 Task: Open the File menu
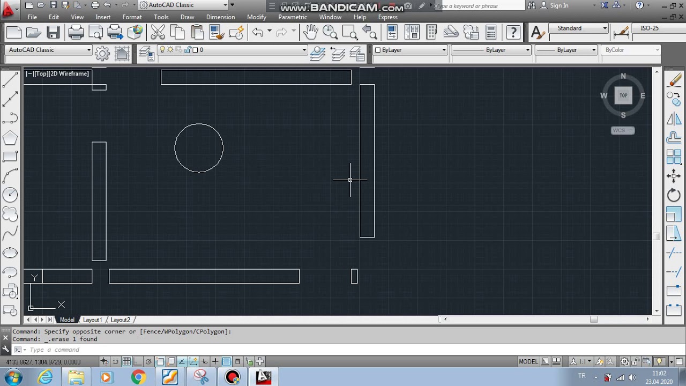tap(32, 17)
